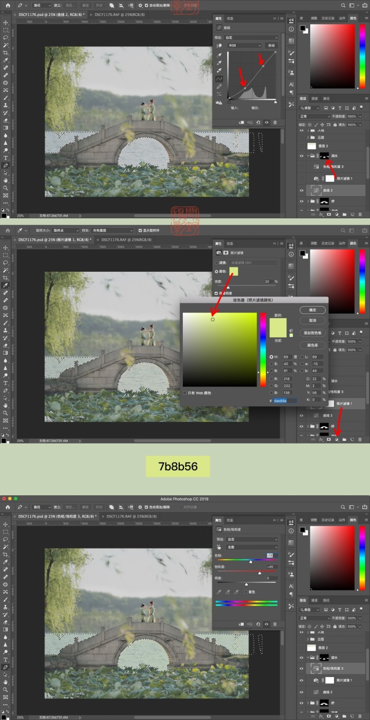Select the pencil draw-curve icon in Curves panel
The width and height of the screenshot is (370, 720).
tap(219, 86)
